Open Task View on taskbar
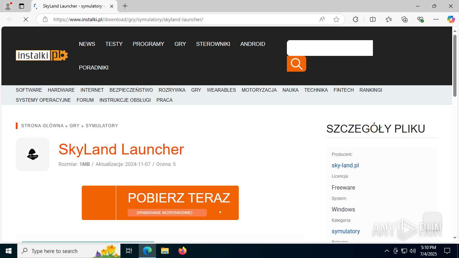The image size is (459, 258). pyautogui.click(x=129, y=251)
